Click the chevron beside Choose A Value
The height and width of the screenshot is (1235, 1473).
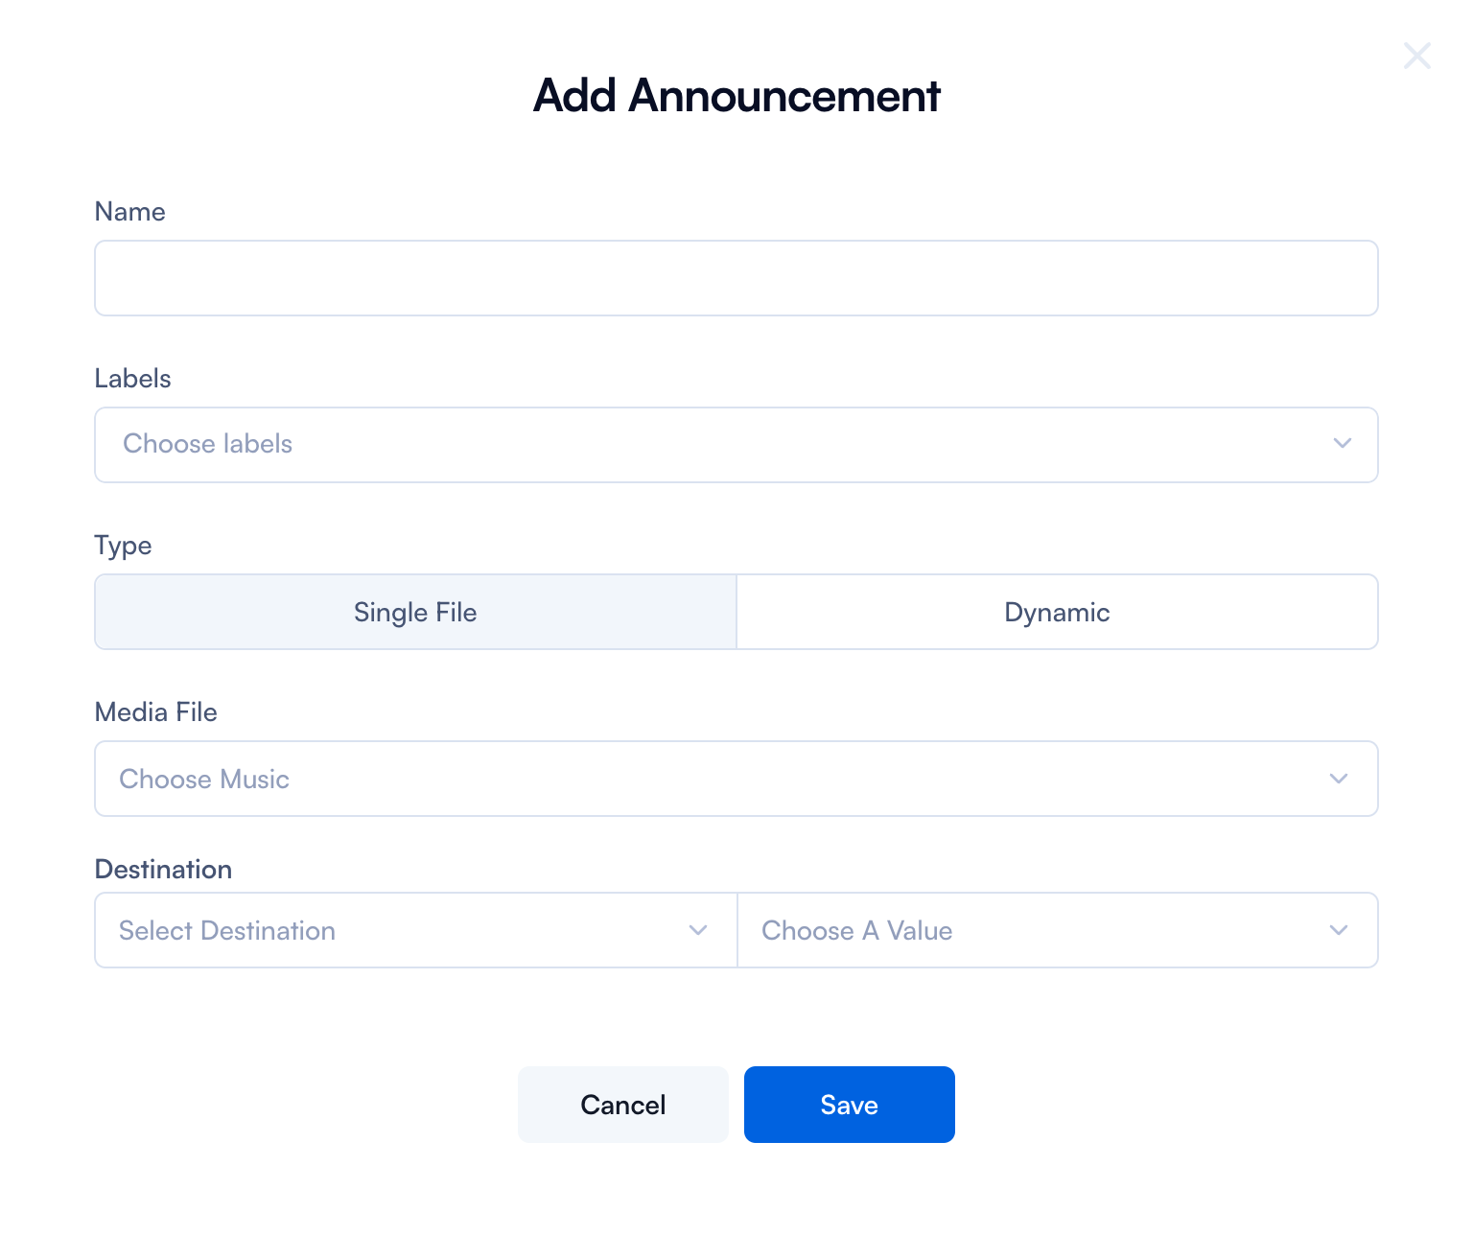(x=1339, y=930)
